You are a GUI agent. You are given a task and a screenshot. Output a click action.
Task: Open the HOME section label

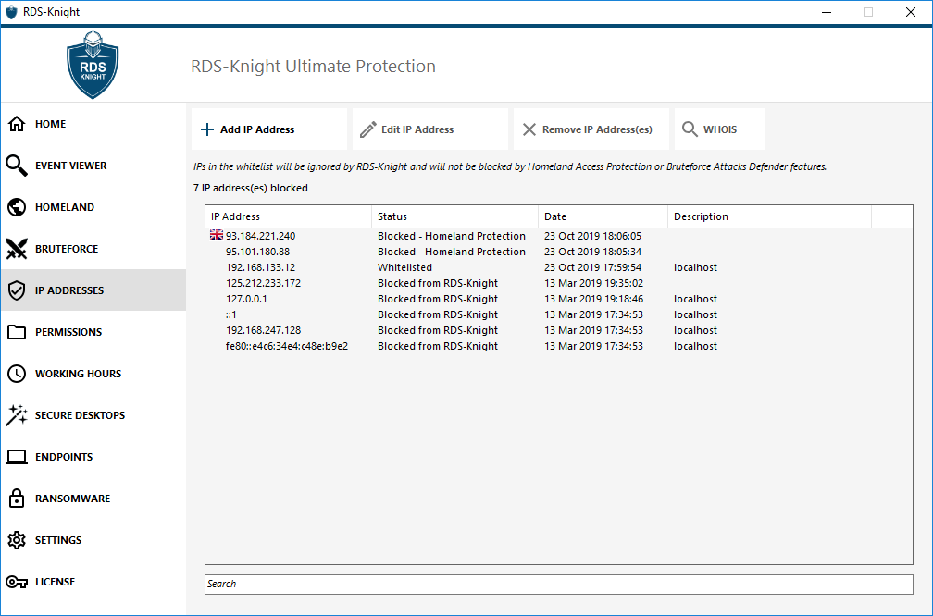click(x=51, y=124)
